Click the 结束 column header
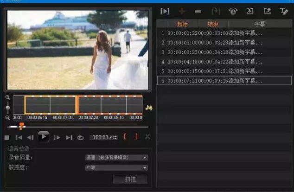This screenshot has height=192, width=294. 213,24
